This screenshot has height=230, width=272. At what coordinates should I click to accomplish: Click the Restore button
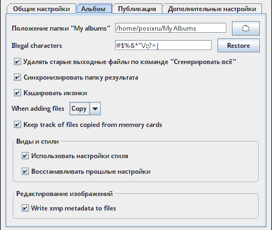click(239, 46)
